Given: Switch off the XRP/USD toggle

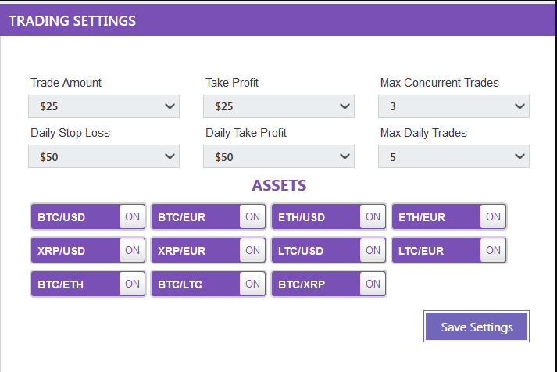Looking at the screenshot, I should [x=132, y=251].
